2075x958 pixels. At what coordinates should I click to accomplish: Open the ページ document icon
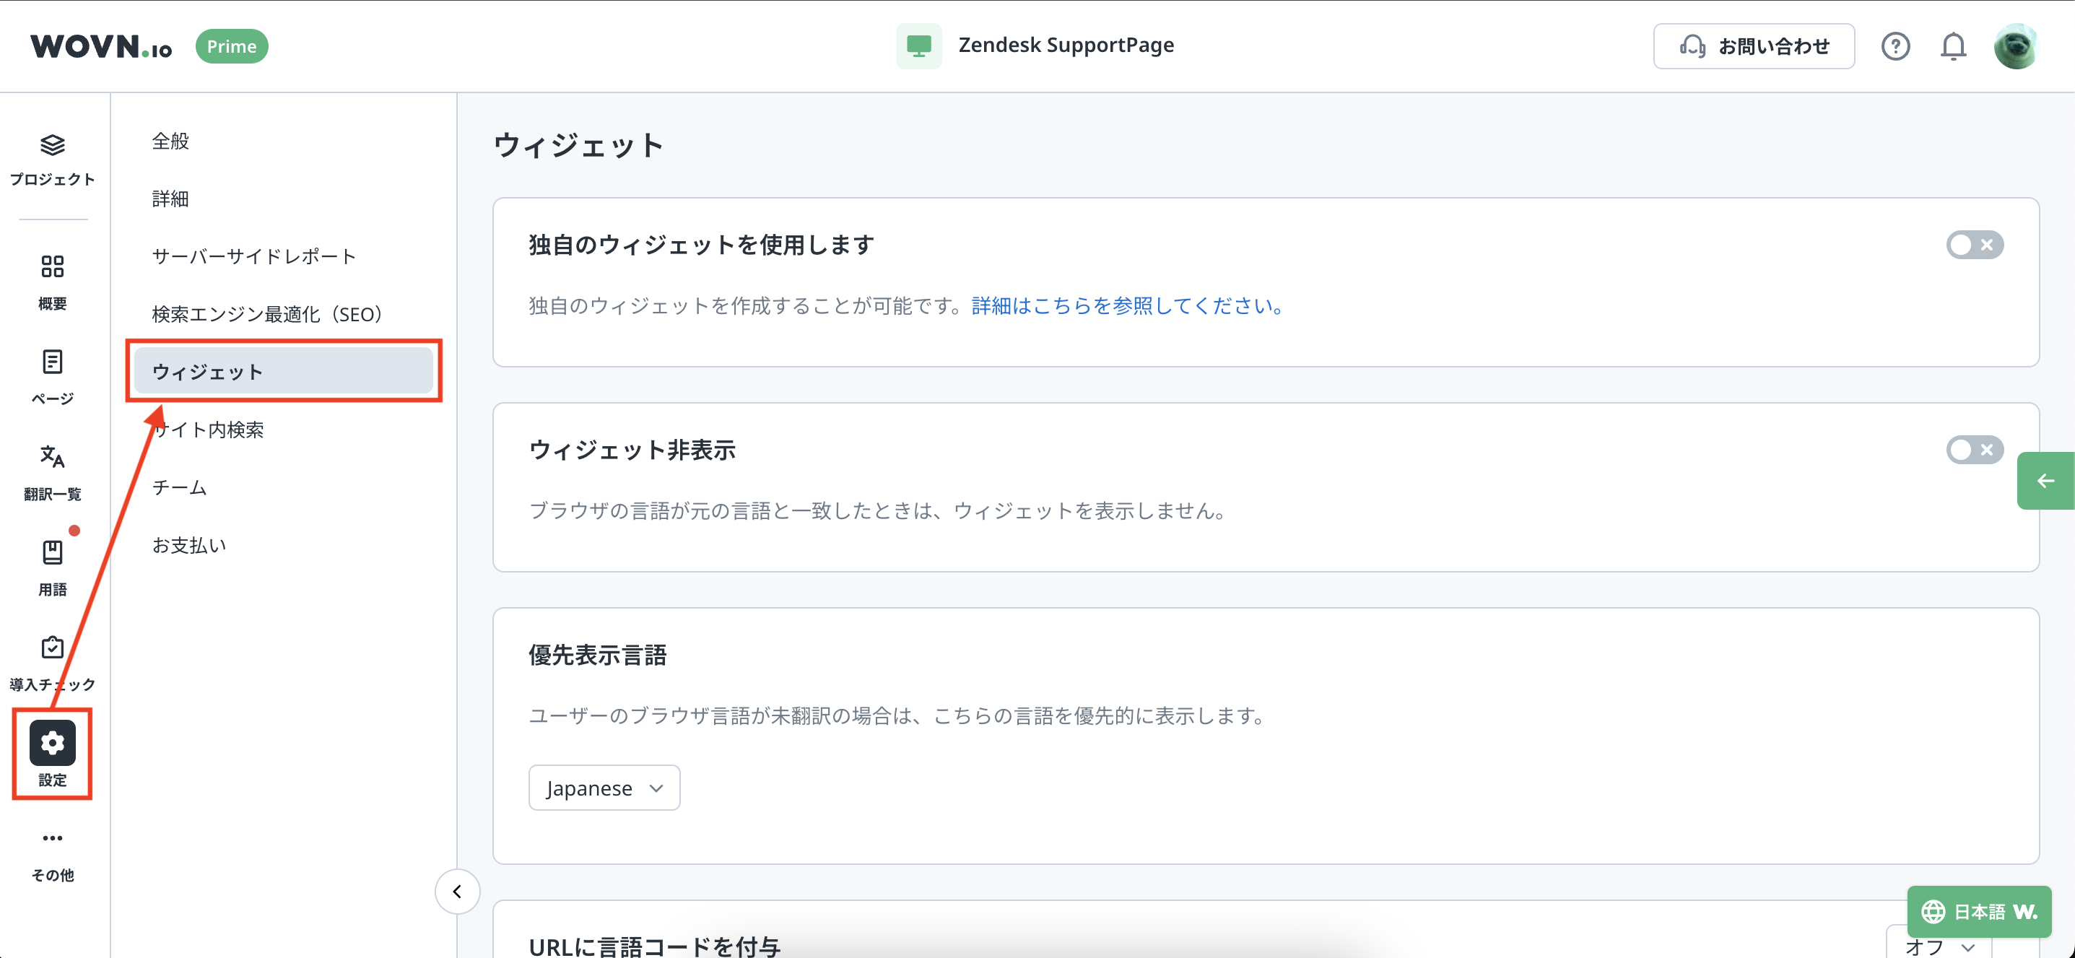[53, 362]
